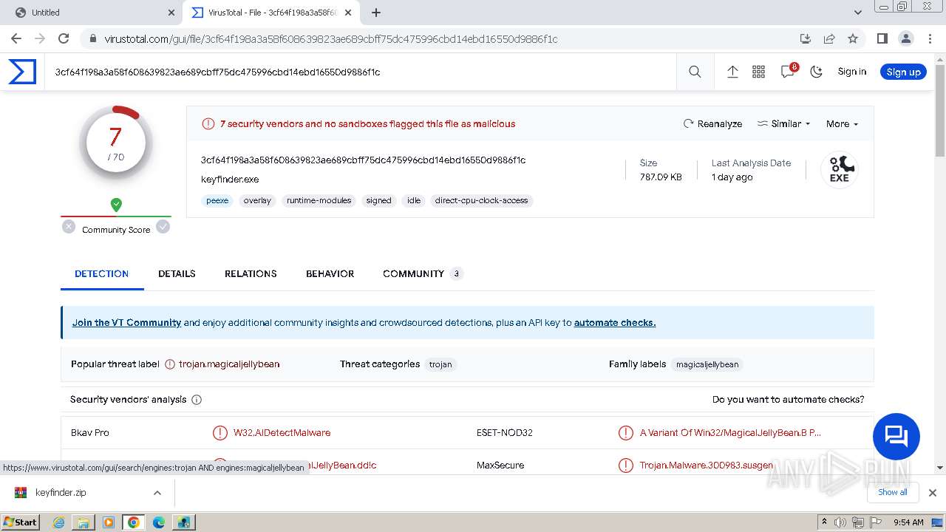Open a new browser tab
Image resolution: width=946 pixels, height=532 pixels.
376,13
